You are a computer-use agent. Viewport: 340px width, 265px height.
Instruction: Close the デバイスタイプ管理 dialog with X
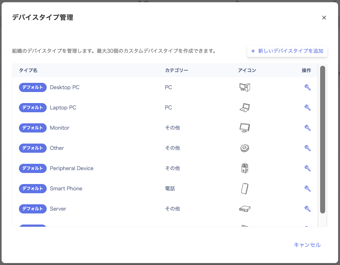[x=324, y=18]
